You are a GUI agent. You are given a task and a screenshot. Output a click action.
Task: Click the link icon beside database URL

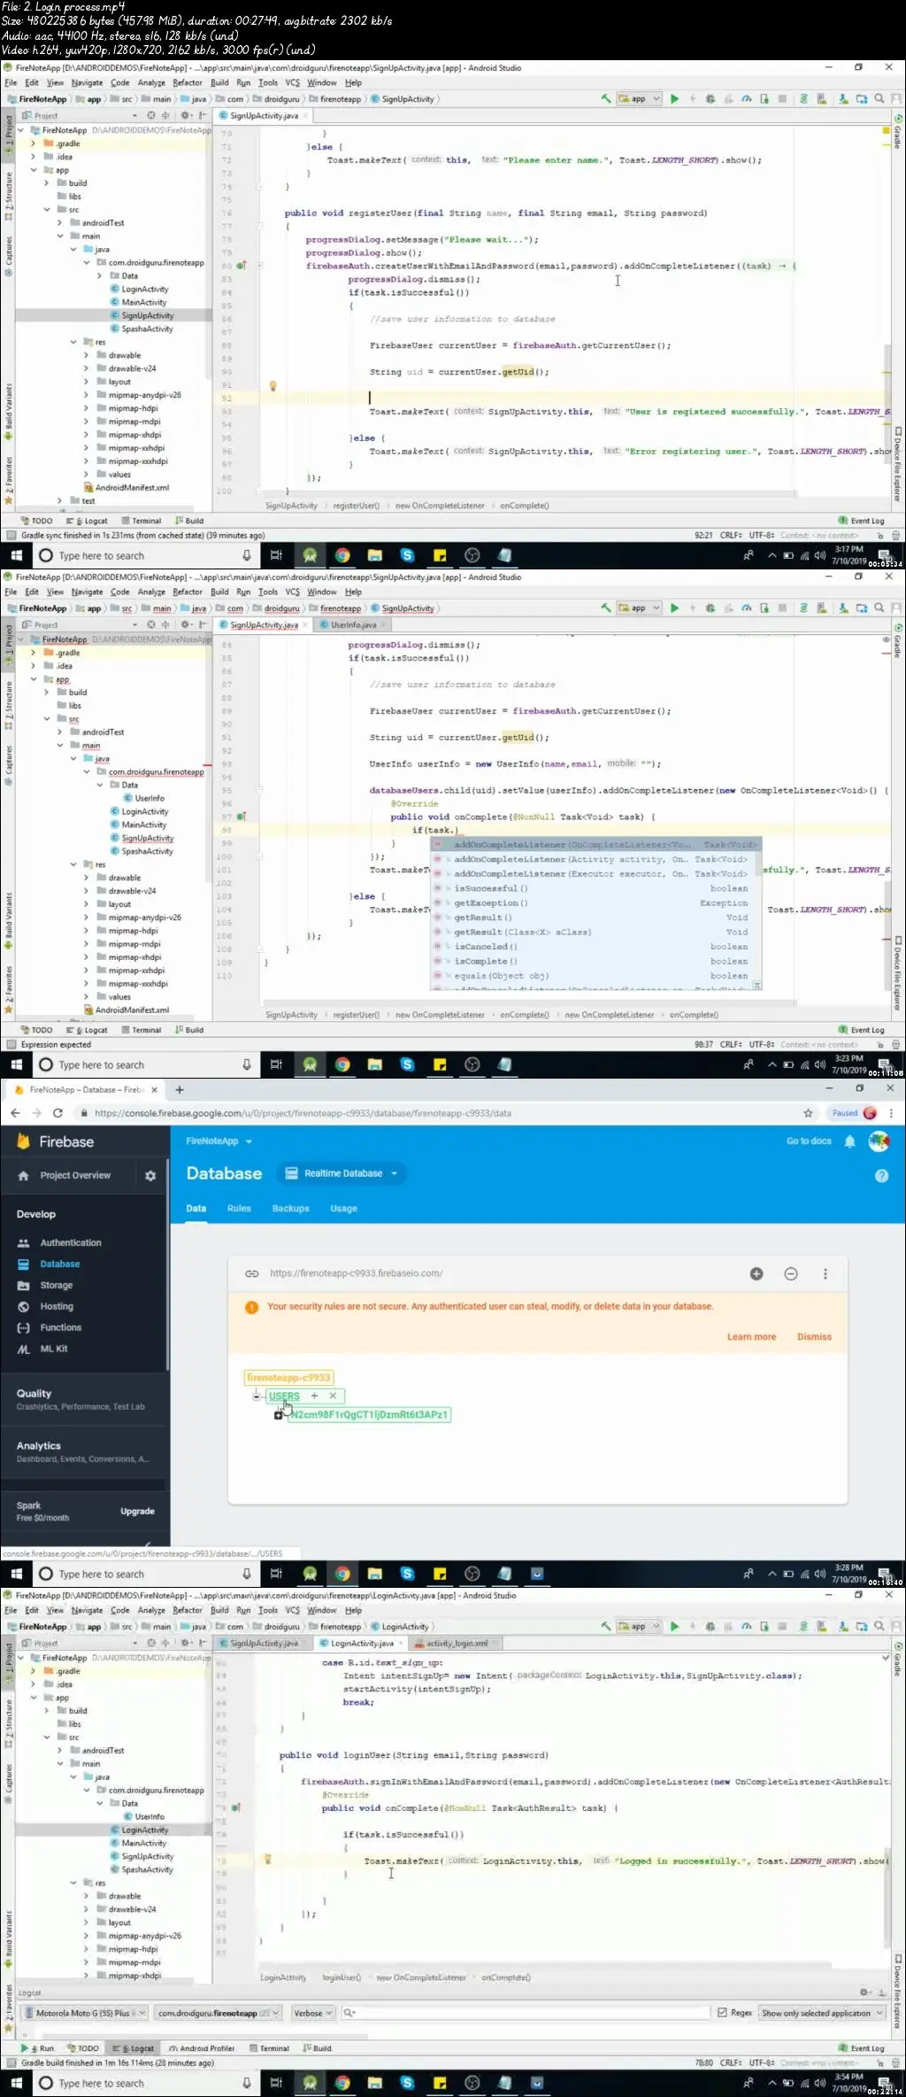[252, 1273]
